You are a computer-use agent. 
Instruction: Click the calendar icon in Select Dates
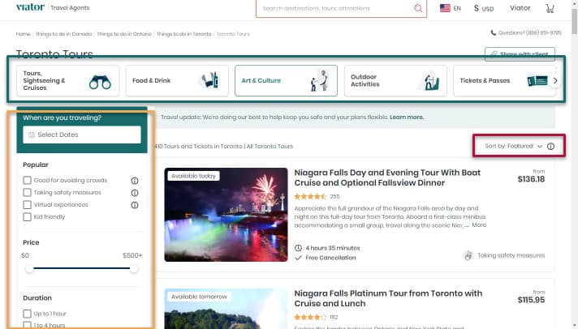tap(32, 135)
